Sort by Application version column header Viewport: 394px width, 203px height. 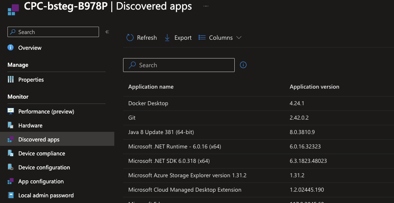(x=314, y=87)
